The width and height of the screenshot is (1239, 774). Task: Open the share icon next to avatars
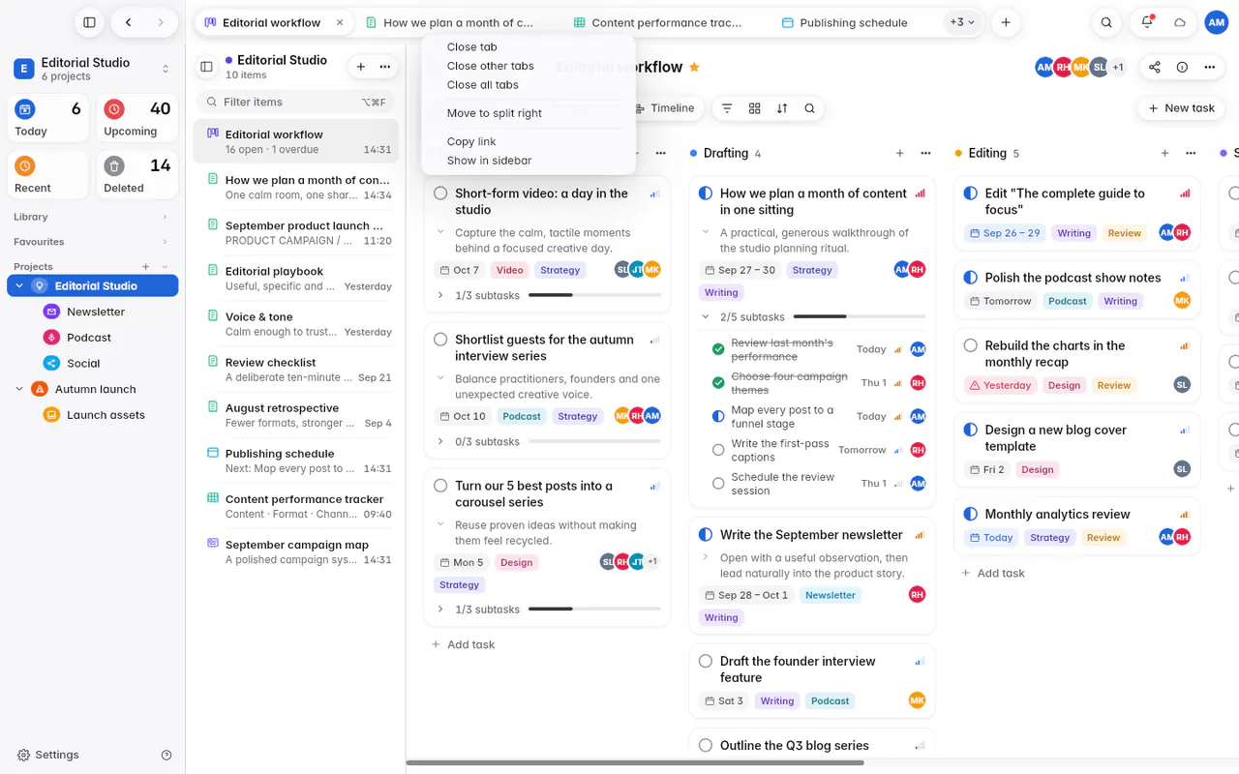pyautogui.click(x=1155, y=67)
